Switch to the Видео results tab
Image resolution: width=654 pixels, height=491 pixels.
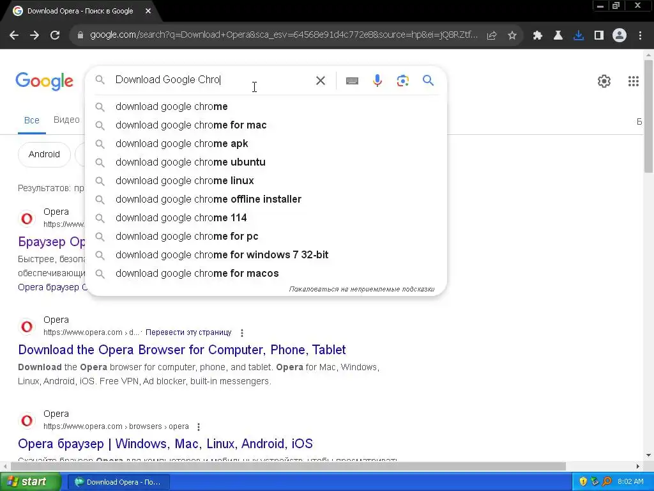click(66, 120)
